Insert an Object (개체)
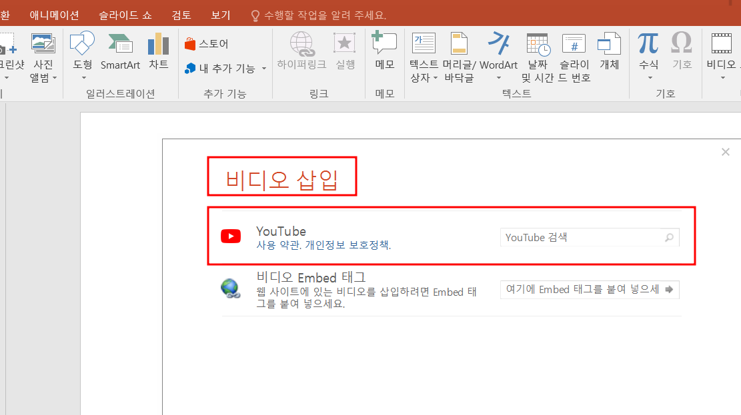741x415 pixels. (x=609, y=51)
